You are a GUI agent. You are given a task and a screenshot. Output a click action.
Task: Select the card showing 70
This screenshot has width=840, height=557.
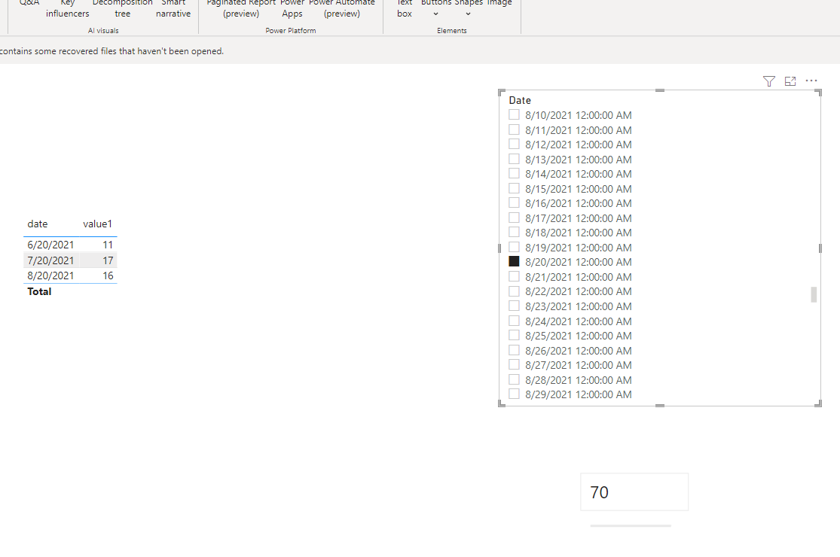point(634,492)
